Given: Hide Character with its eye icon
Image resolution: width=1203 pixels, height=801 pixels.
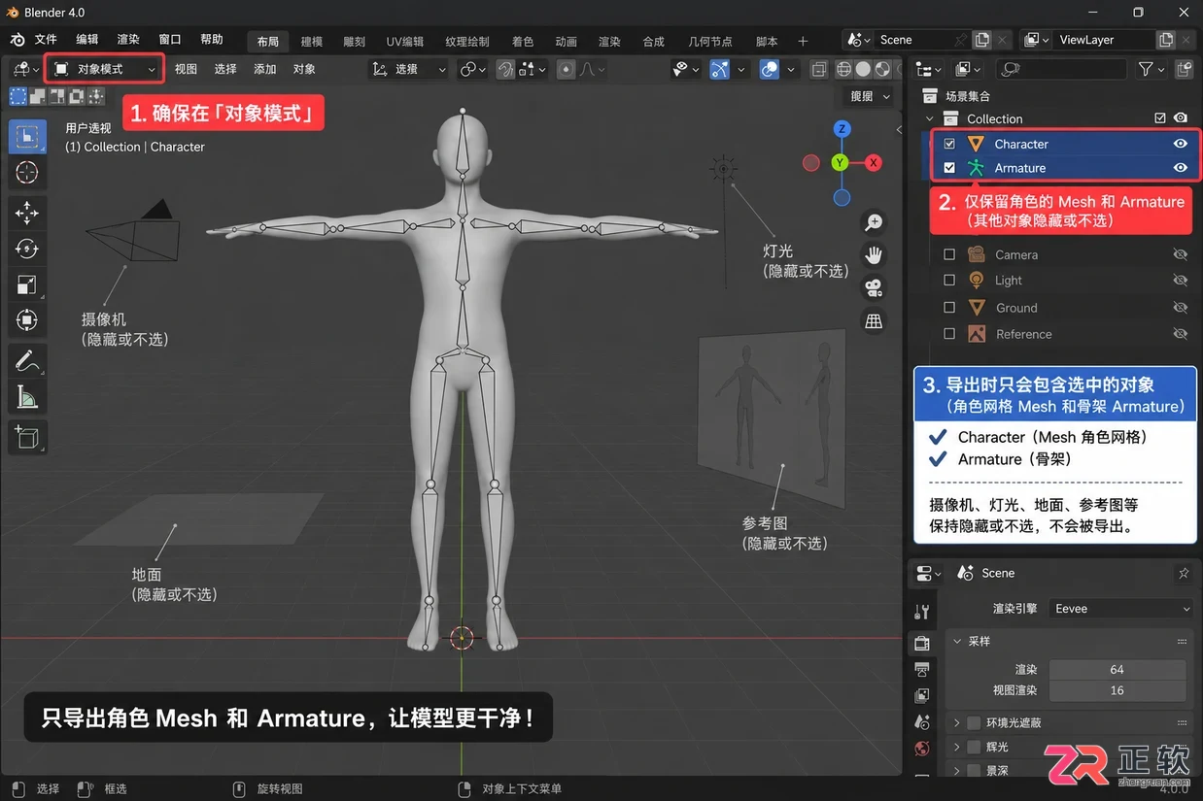Looking at the screenshot, I should (1180, 144).
